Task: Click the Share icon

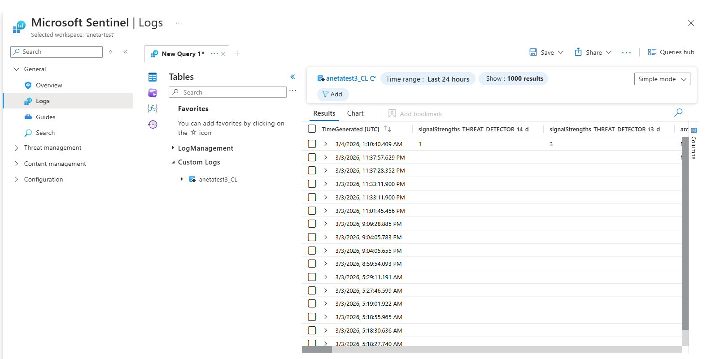Action: point(578,52)
